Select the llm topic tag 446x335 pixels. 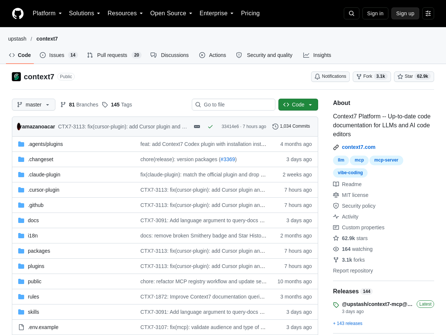tap(341, 160)
